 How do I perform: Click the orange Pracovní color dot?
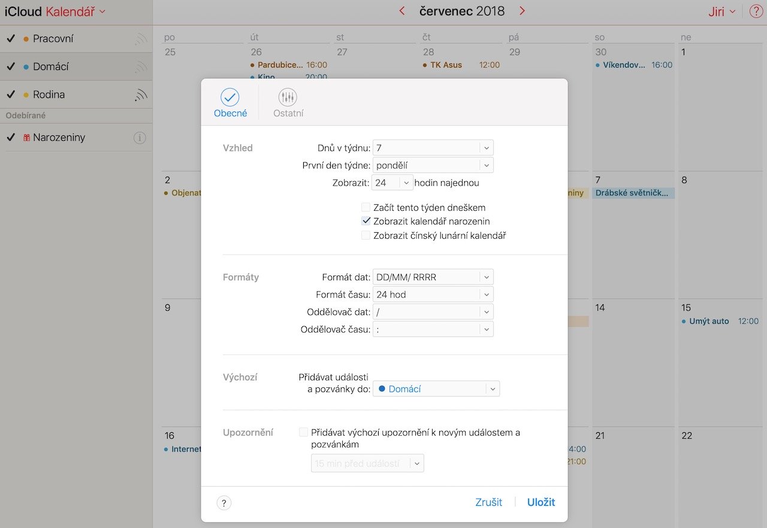pos(26,39)
